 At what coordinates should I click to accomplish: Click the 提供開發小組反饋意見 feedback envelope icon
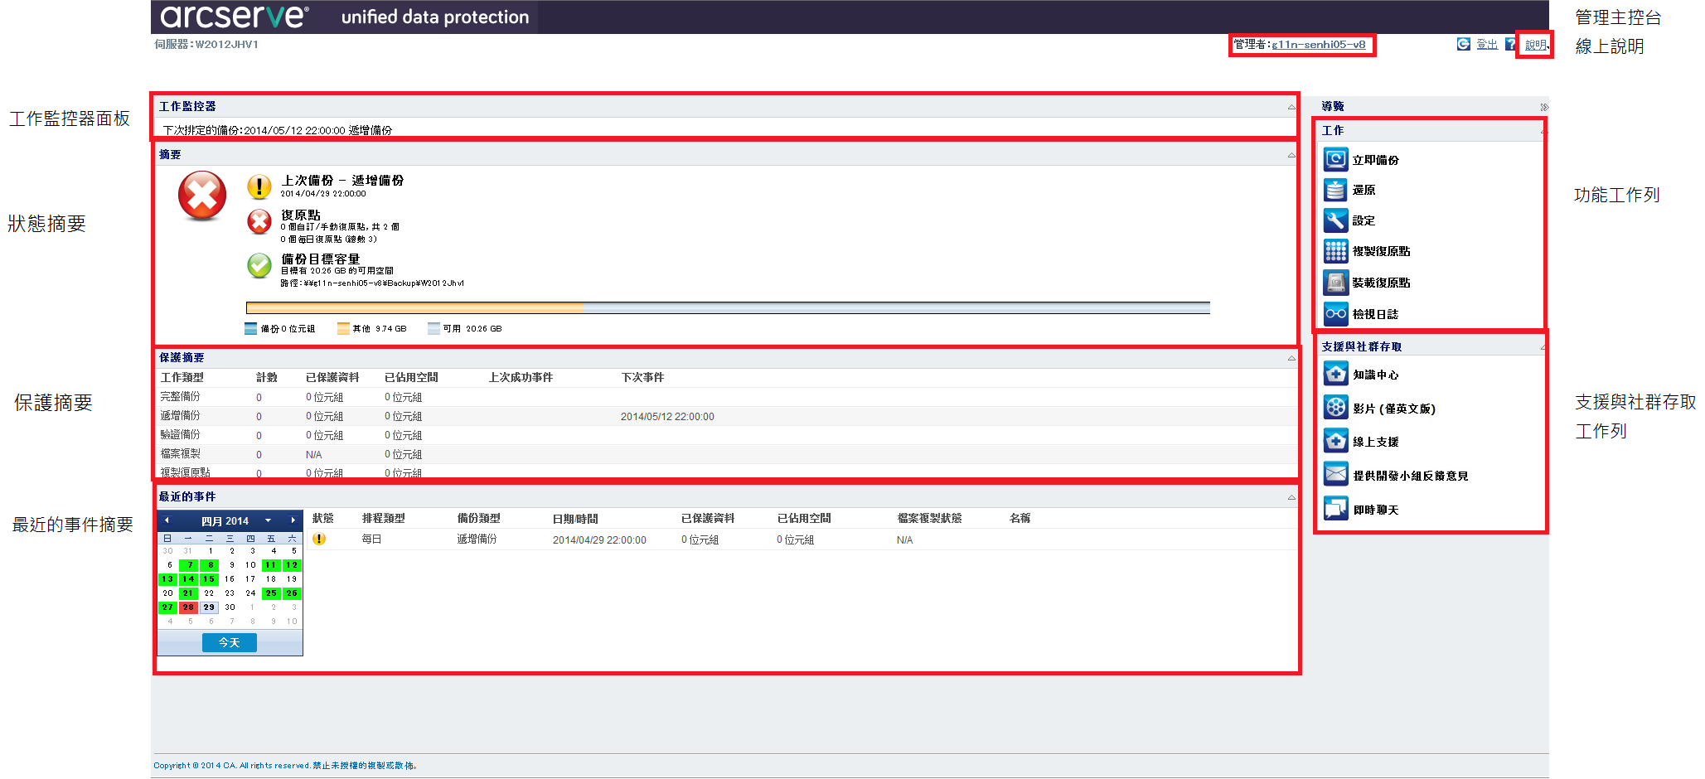pyautogui.click(x=1335, y=475)
